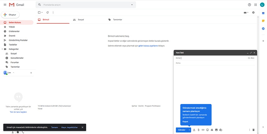This screenshot has width=267, height=134.
Task: Attach files with paperclip icon
Action: point(198,130)
